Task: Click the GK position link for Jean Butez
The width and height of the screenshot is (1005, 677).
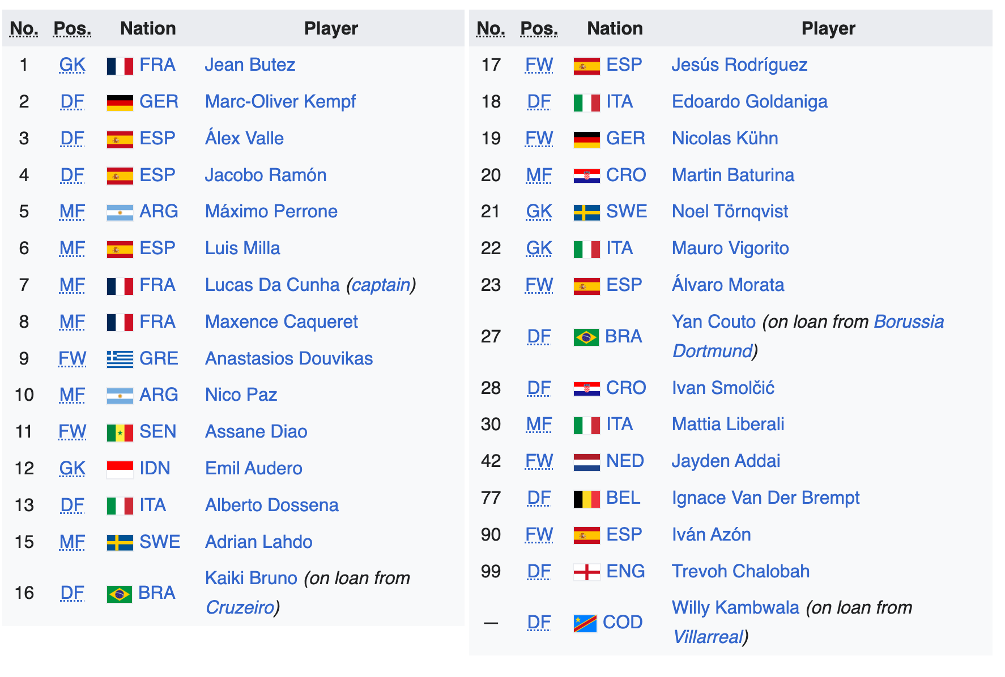Action: (x=73, y=65)
